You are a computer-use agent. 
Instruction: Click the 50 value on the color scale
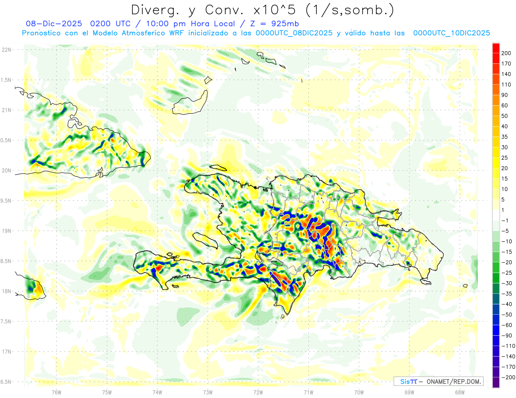[505, 116]
